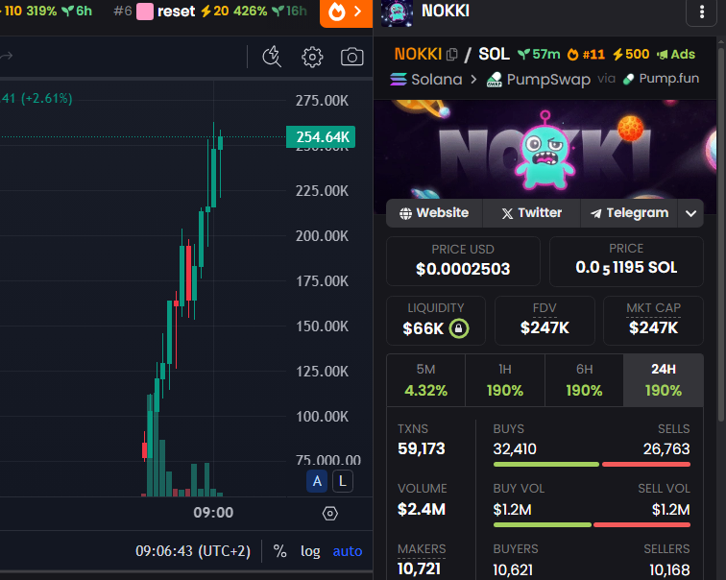Click the liquidity lock icon
726x580 pixels.
459,328
